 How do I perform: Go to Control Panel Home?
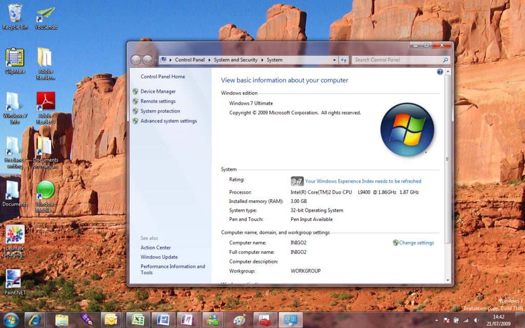point(163,77)
